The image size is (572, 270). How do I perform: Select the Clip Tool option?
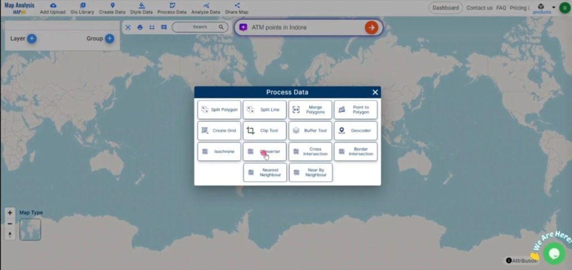click(265, 131)
